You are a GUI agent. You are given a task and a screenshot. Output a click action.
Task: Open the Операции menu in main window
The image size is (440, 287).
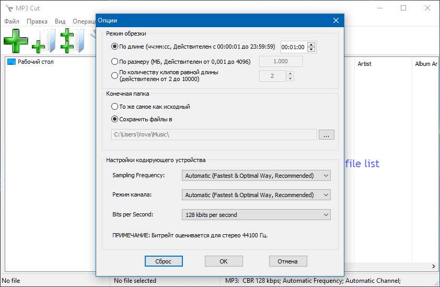tap(84, 21)
